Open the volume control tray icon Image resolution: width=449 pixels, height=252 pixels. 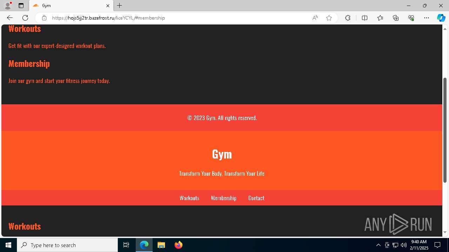click(404, 245)
